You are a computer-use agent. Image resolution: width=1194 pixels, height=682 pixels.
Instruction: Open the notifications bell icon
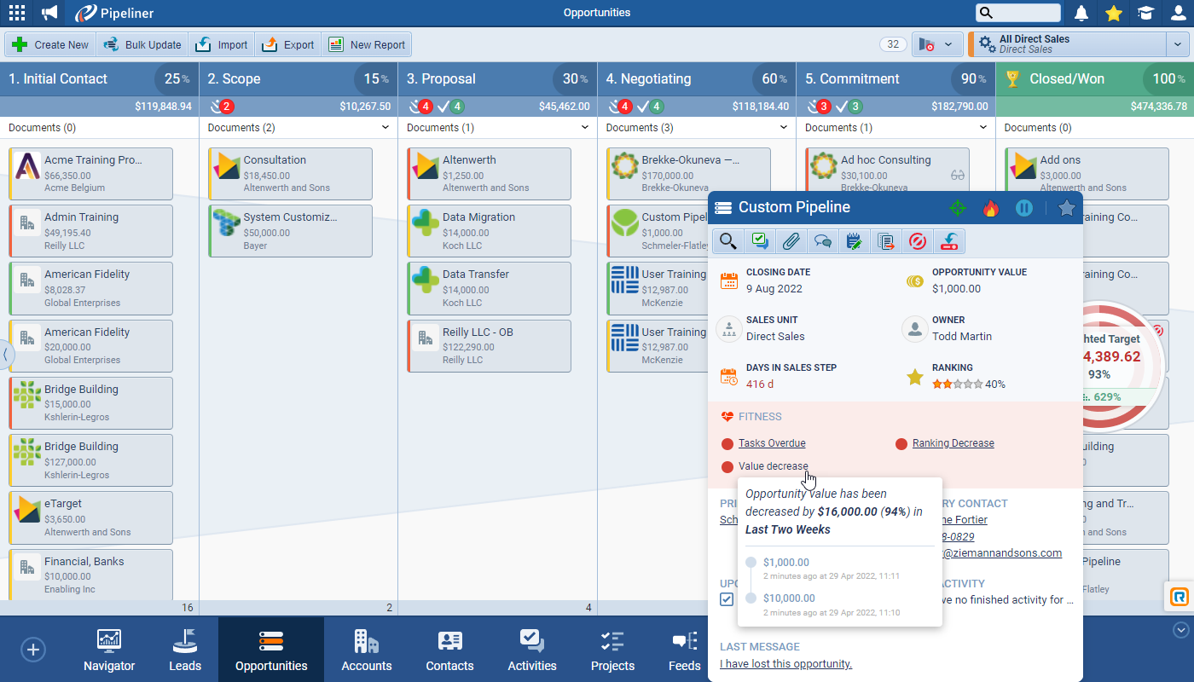[1081, 13]
